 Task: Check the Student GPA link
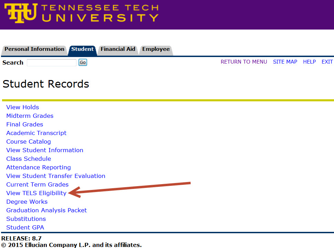tap(25, 227)
